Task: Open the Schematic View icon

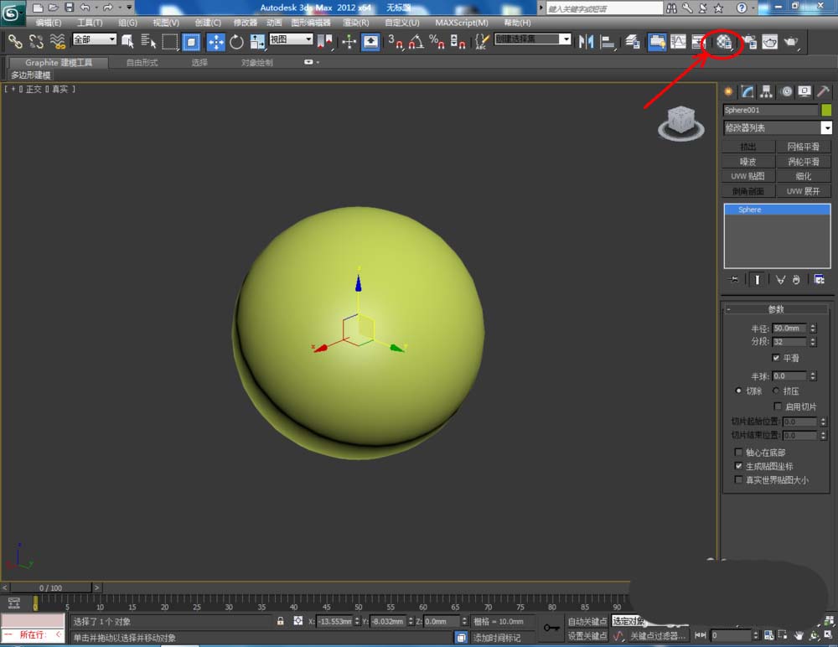Action: [698, 41]
